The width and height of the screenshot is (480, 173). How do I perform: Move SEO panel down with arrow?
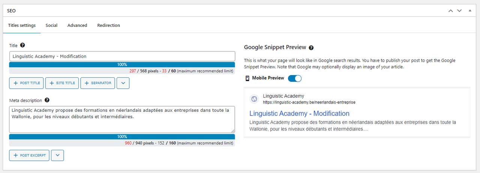(459, 11)
